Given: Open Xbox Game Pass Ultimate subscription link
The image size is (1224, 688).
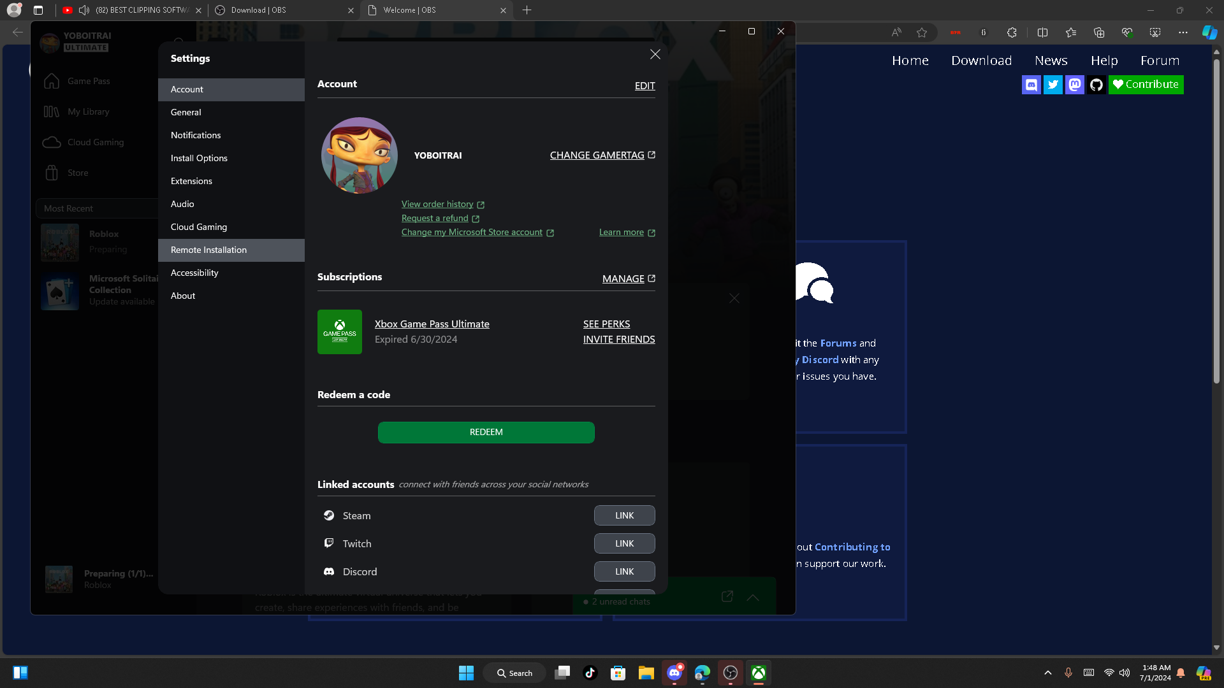Looking at the screenshot, I should (x=432, y=324).
